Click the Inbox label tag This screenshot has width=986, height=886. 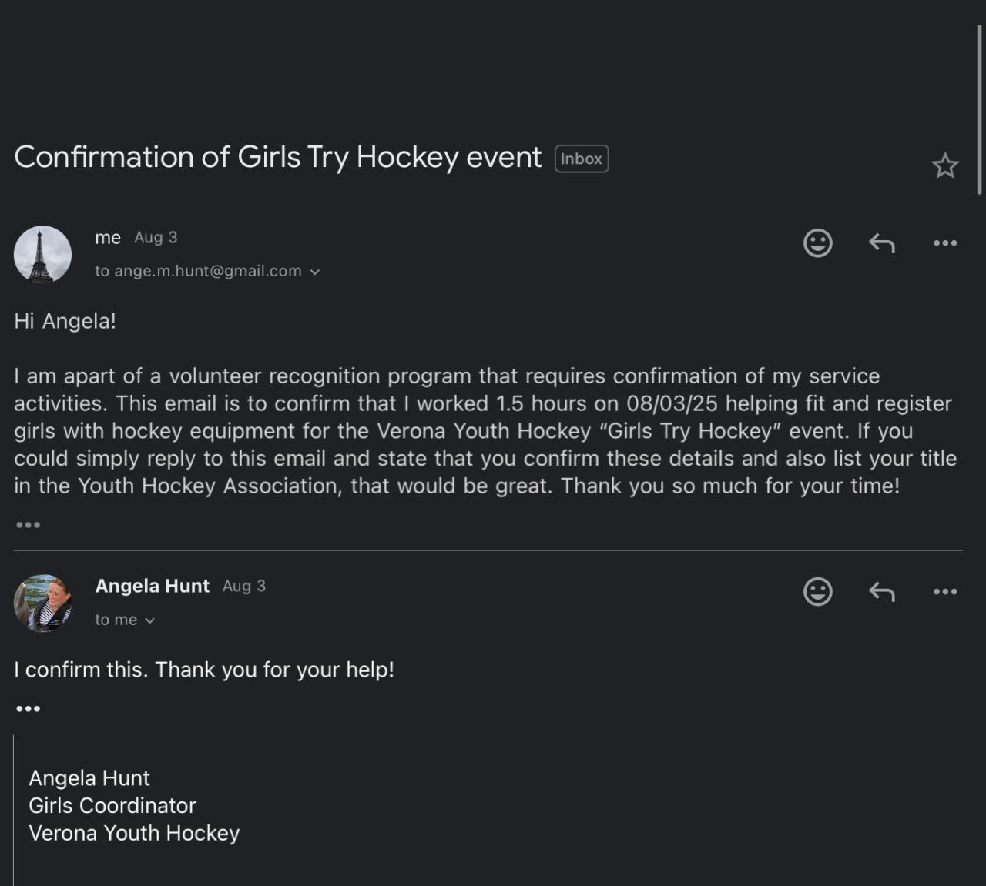[582, 159]
